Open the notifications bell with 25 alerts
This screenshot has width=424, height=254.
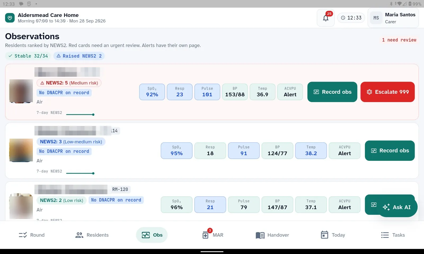click(x=326, y=18)
